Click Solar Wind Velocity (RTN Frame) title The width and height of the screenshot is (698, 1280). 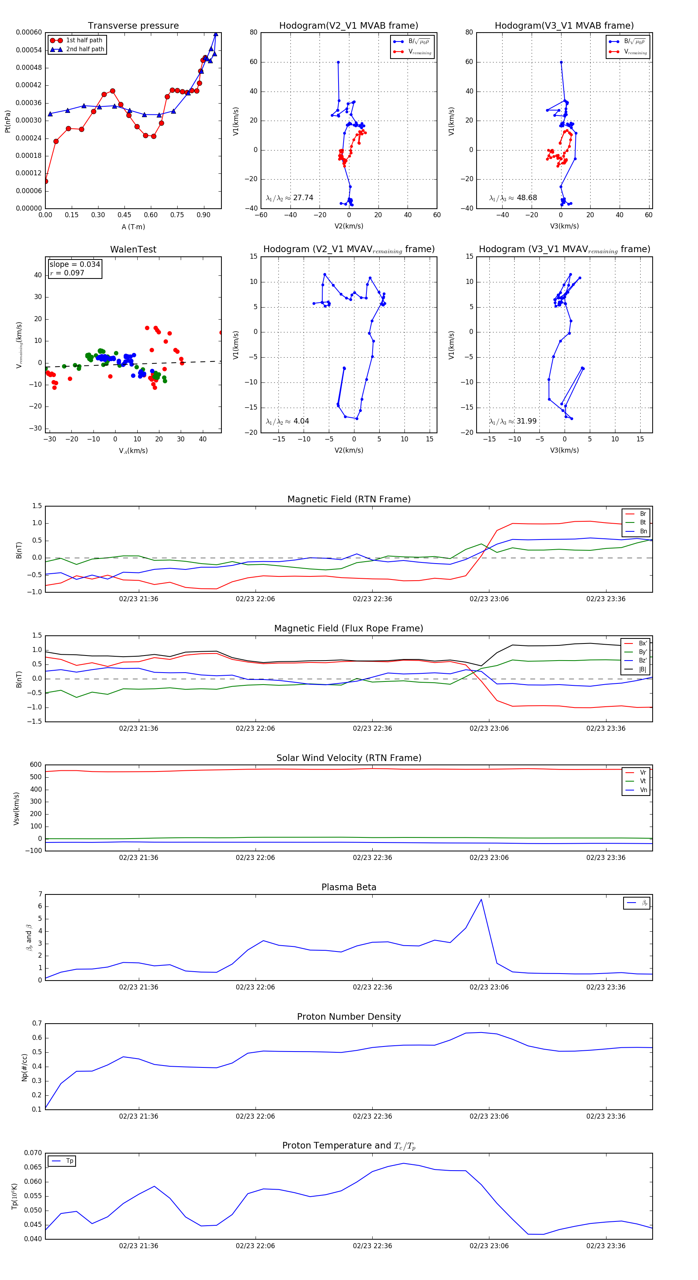[x=349, y=758]
